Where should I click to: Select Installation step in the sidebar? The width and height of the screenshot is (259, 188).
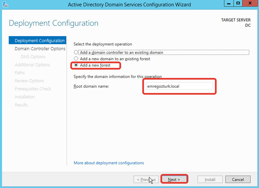tap(24, 97)
